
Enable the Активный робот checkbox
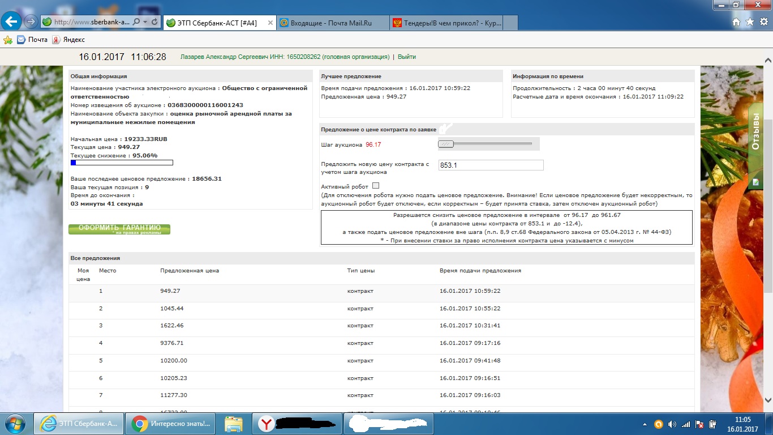376,186
